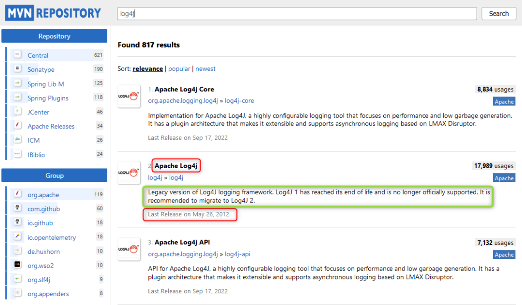Click the Group sidebar header

click(x=54, y=175)
